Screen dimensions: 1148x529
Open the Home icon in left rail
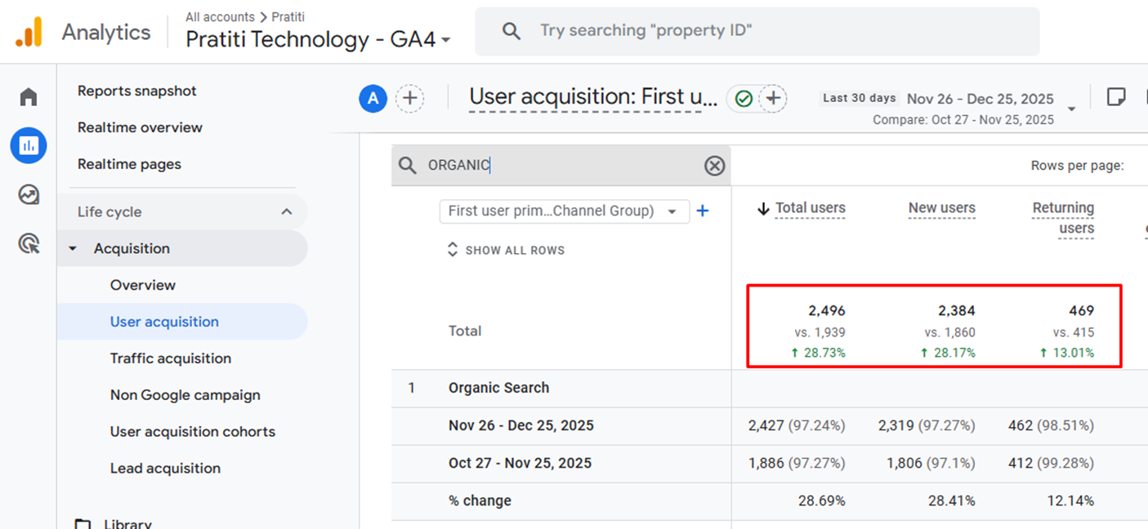click(29, 97)
